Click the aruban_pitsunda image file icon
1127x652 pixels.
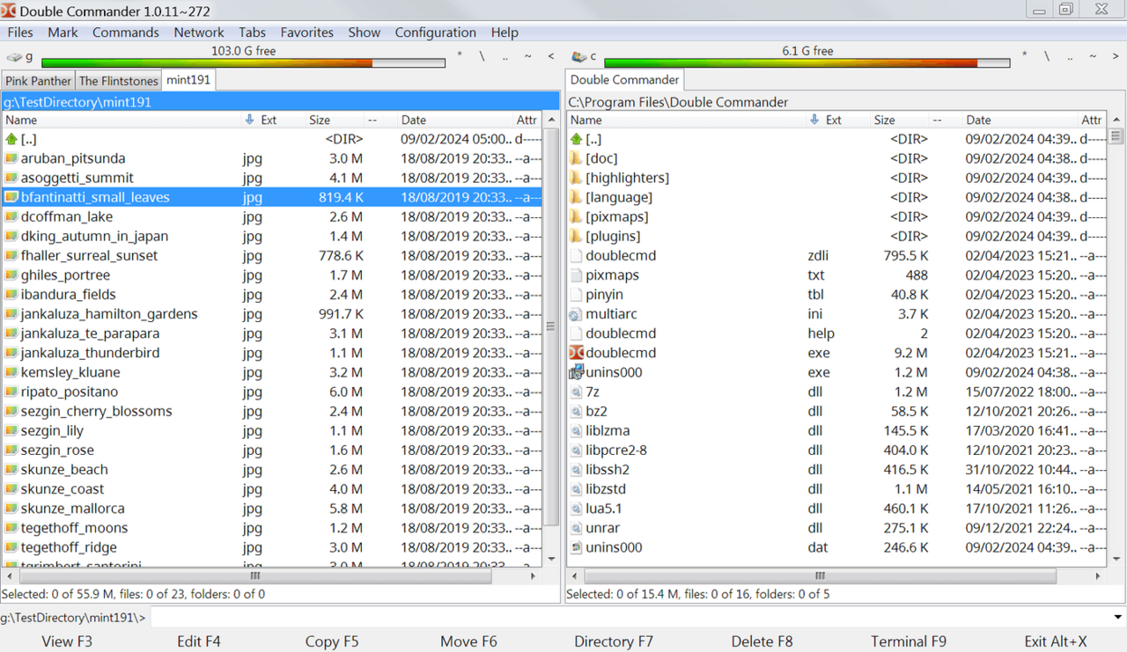[x=11, y=158]
